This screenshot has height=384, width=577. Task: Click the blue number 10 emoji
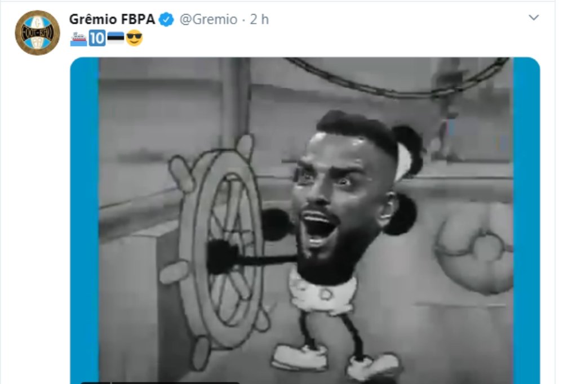(x=97, y=38)
